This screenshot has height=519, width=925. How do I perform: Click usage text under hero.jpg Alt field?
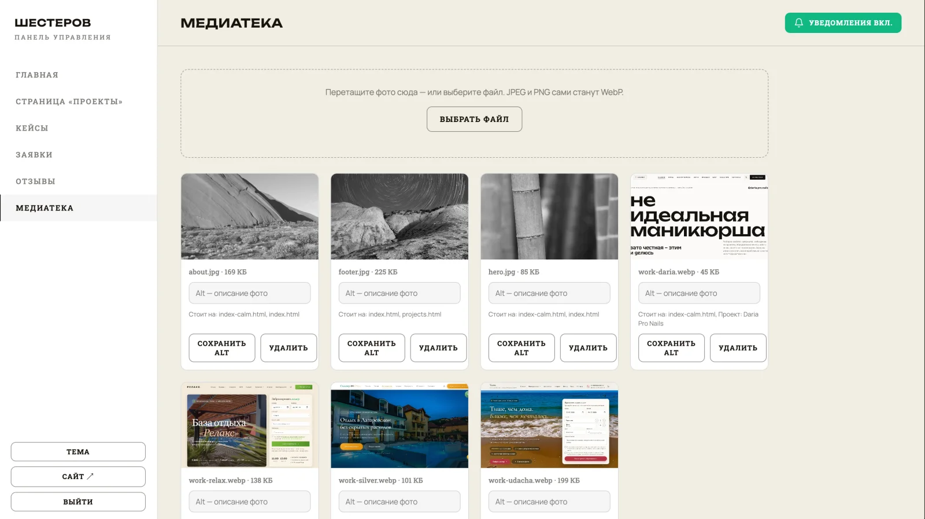pyautogui.click(x=543, y=314)
